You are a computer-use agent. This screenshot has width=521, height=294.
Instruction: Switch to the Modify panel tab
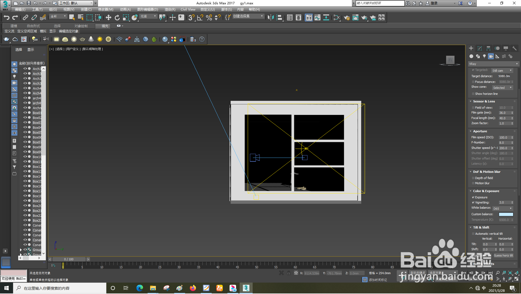tap(479, 48)
